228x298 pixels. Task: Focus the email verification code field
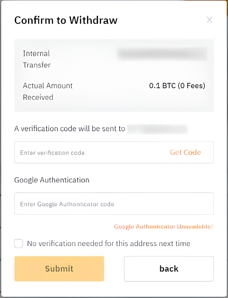[114, 152]
